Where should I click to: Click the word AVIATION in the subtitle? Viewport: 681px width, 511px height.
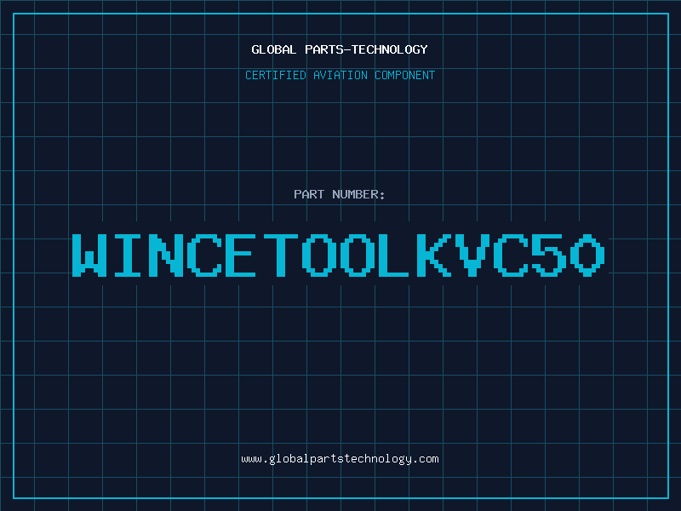tap(340, 75)
